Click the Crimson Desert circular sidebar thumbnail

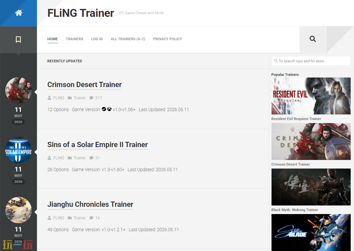click(18, 90)
